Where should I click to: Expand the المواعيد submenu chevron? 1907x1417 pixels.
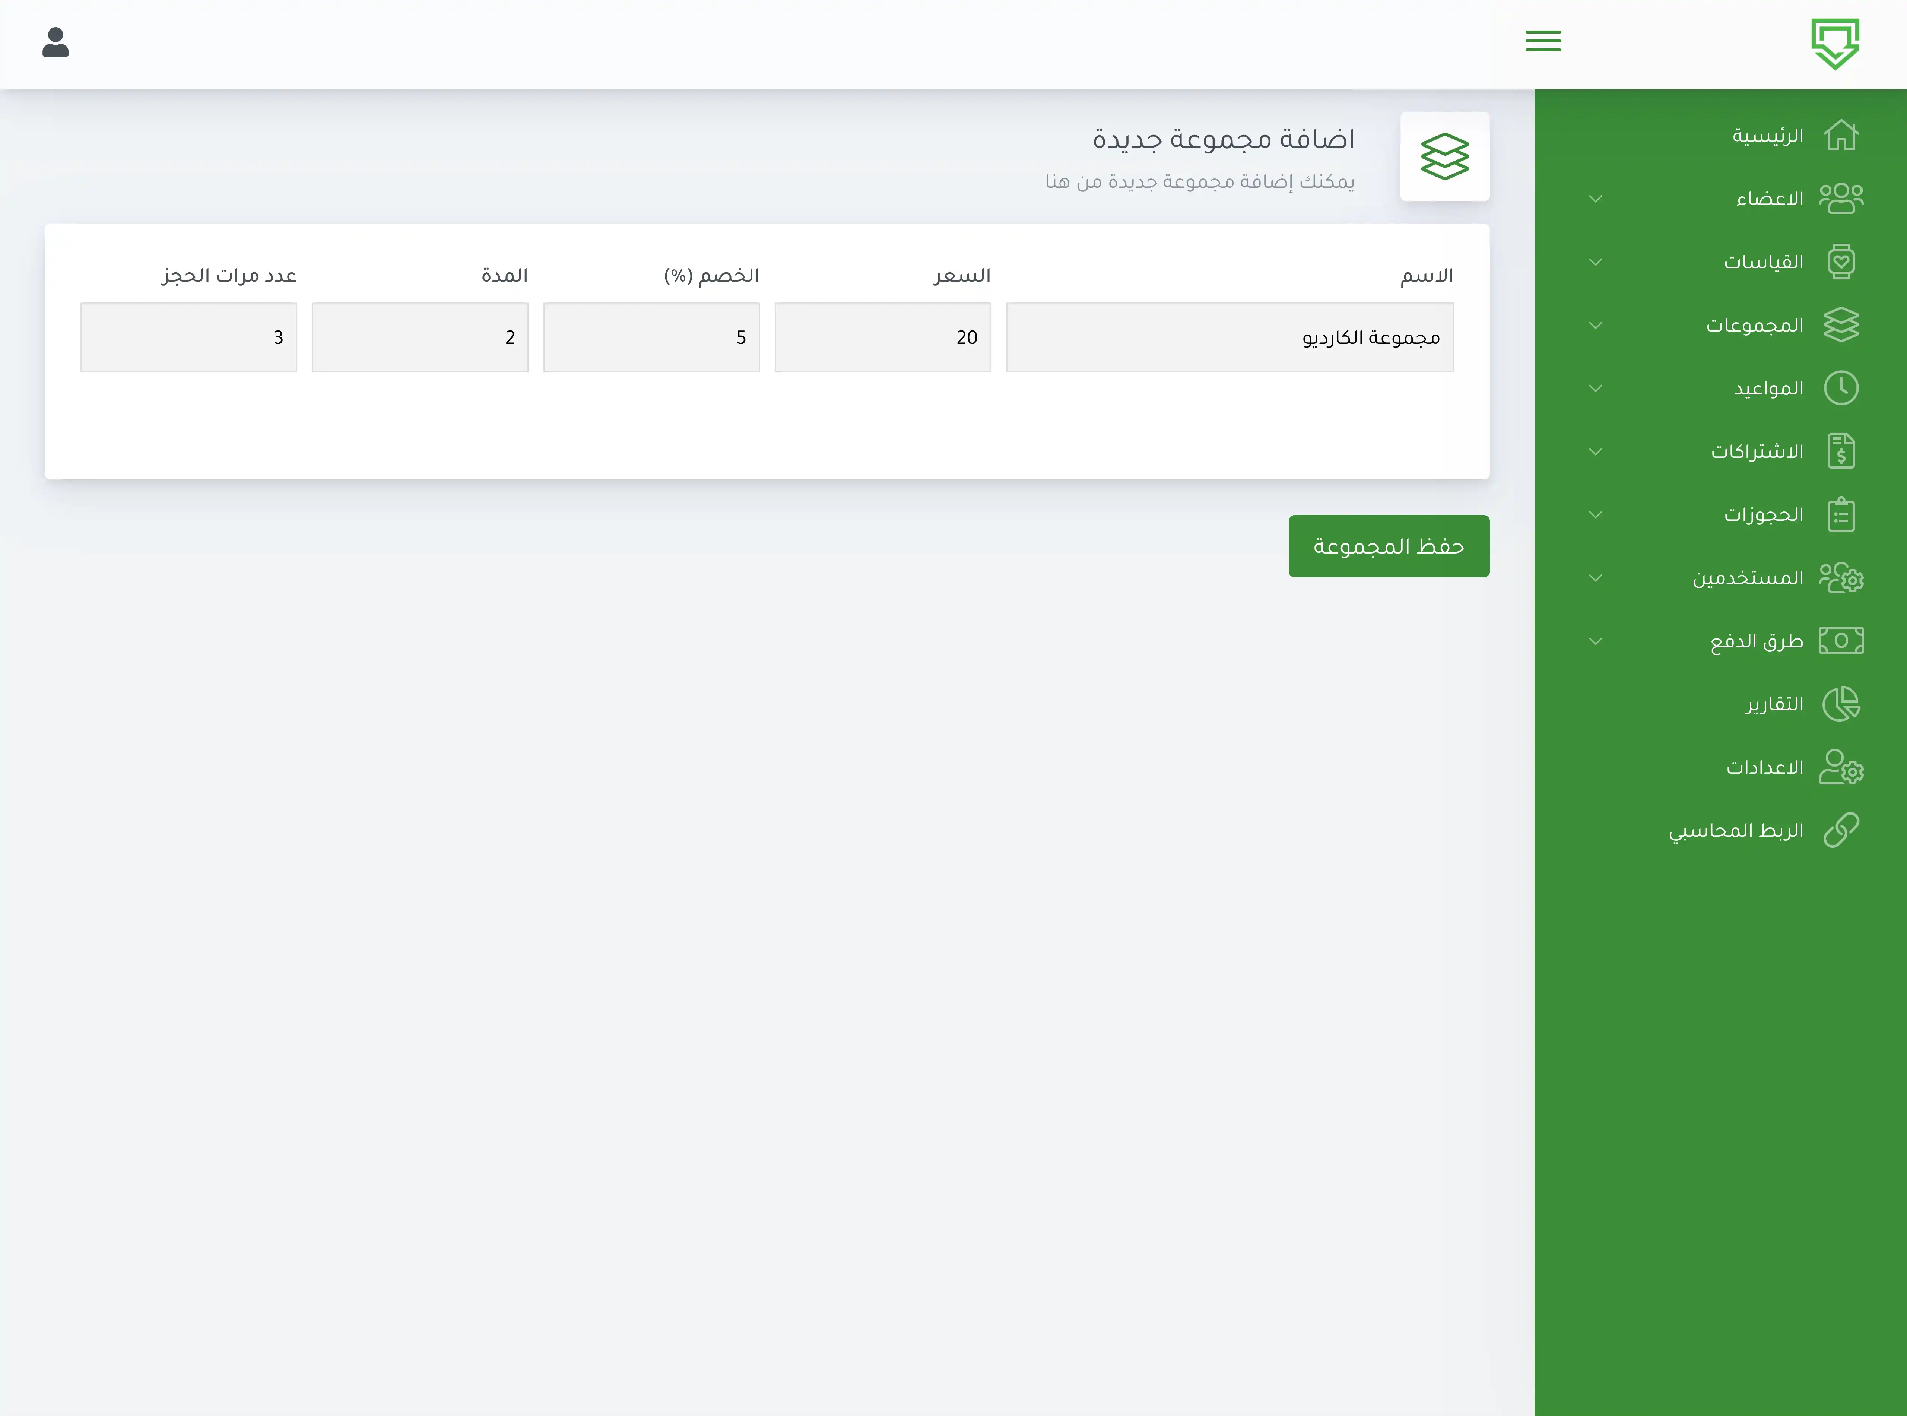coord(1595,389)
